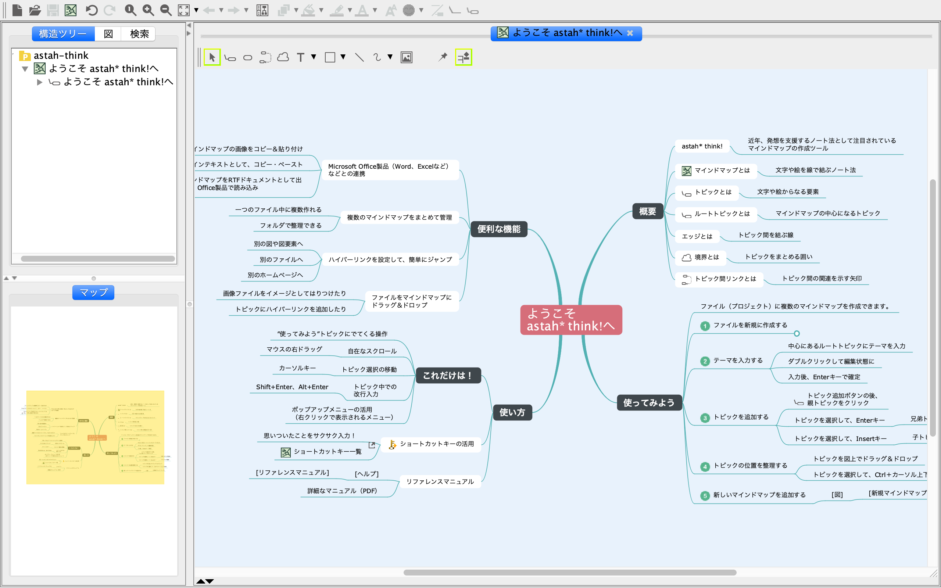941x588 pixels.
Task: Zoom out with the minus magnifier
Action: [x=166, y=10]
